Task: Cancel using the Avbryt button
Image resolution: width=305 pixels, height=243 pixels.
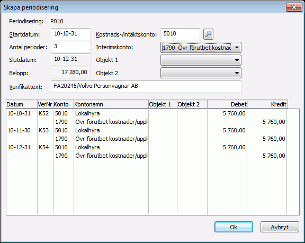Action: [x=280, y=227]
